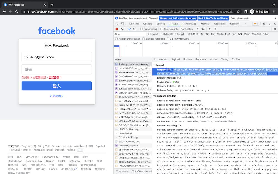Open the issues counter badge
Screen dimensions: 278x174
(256, 24)
